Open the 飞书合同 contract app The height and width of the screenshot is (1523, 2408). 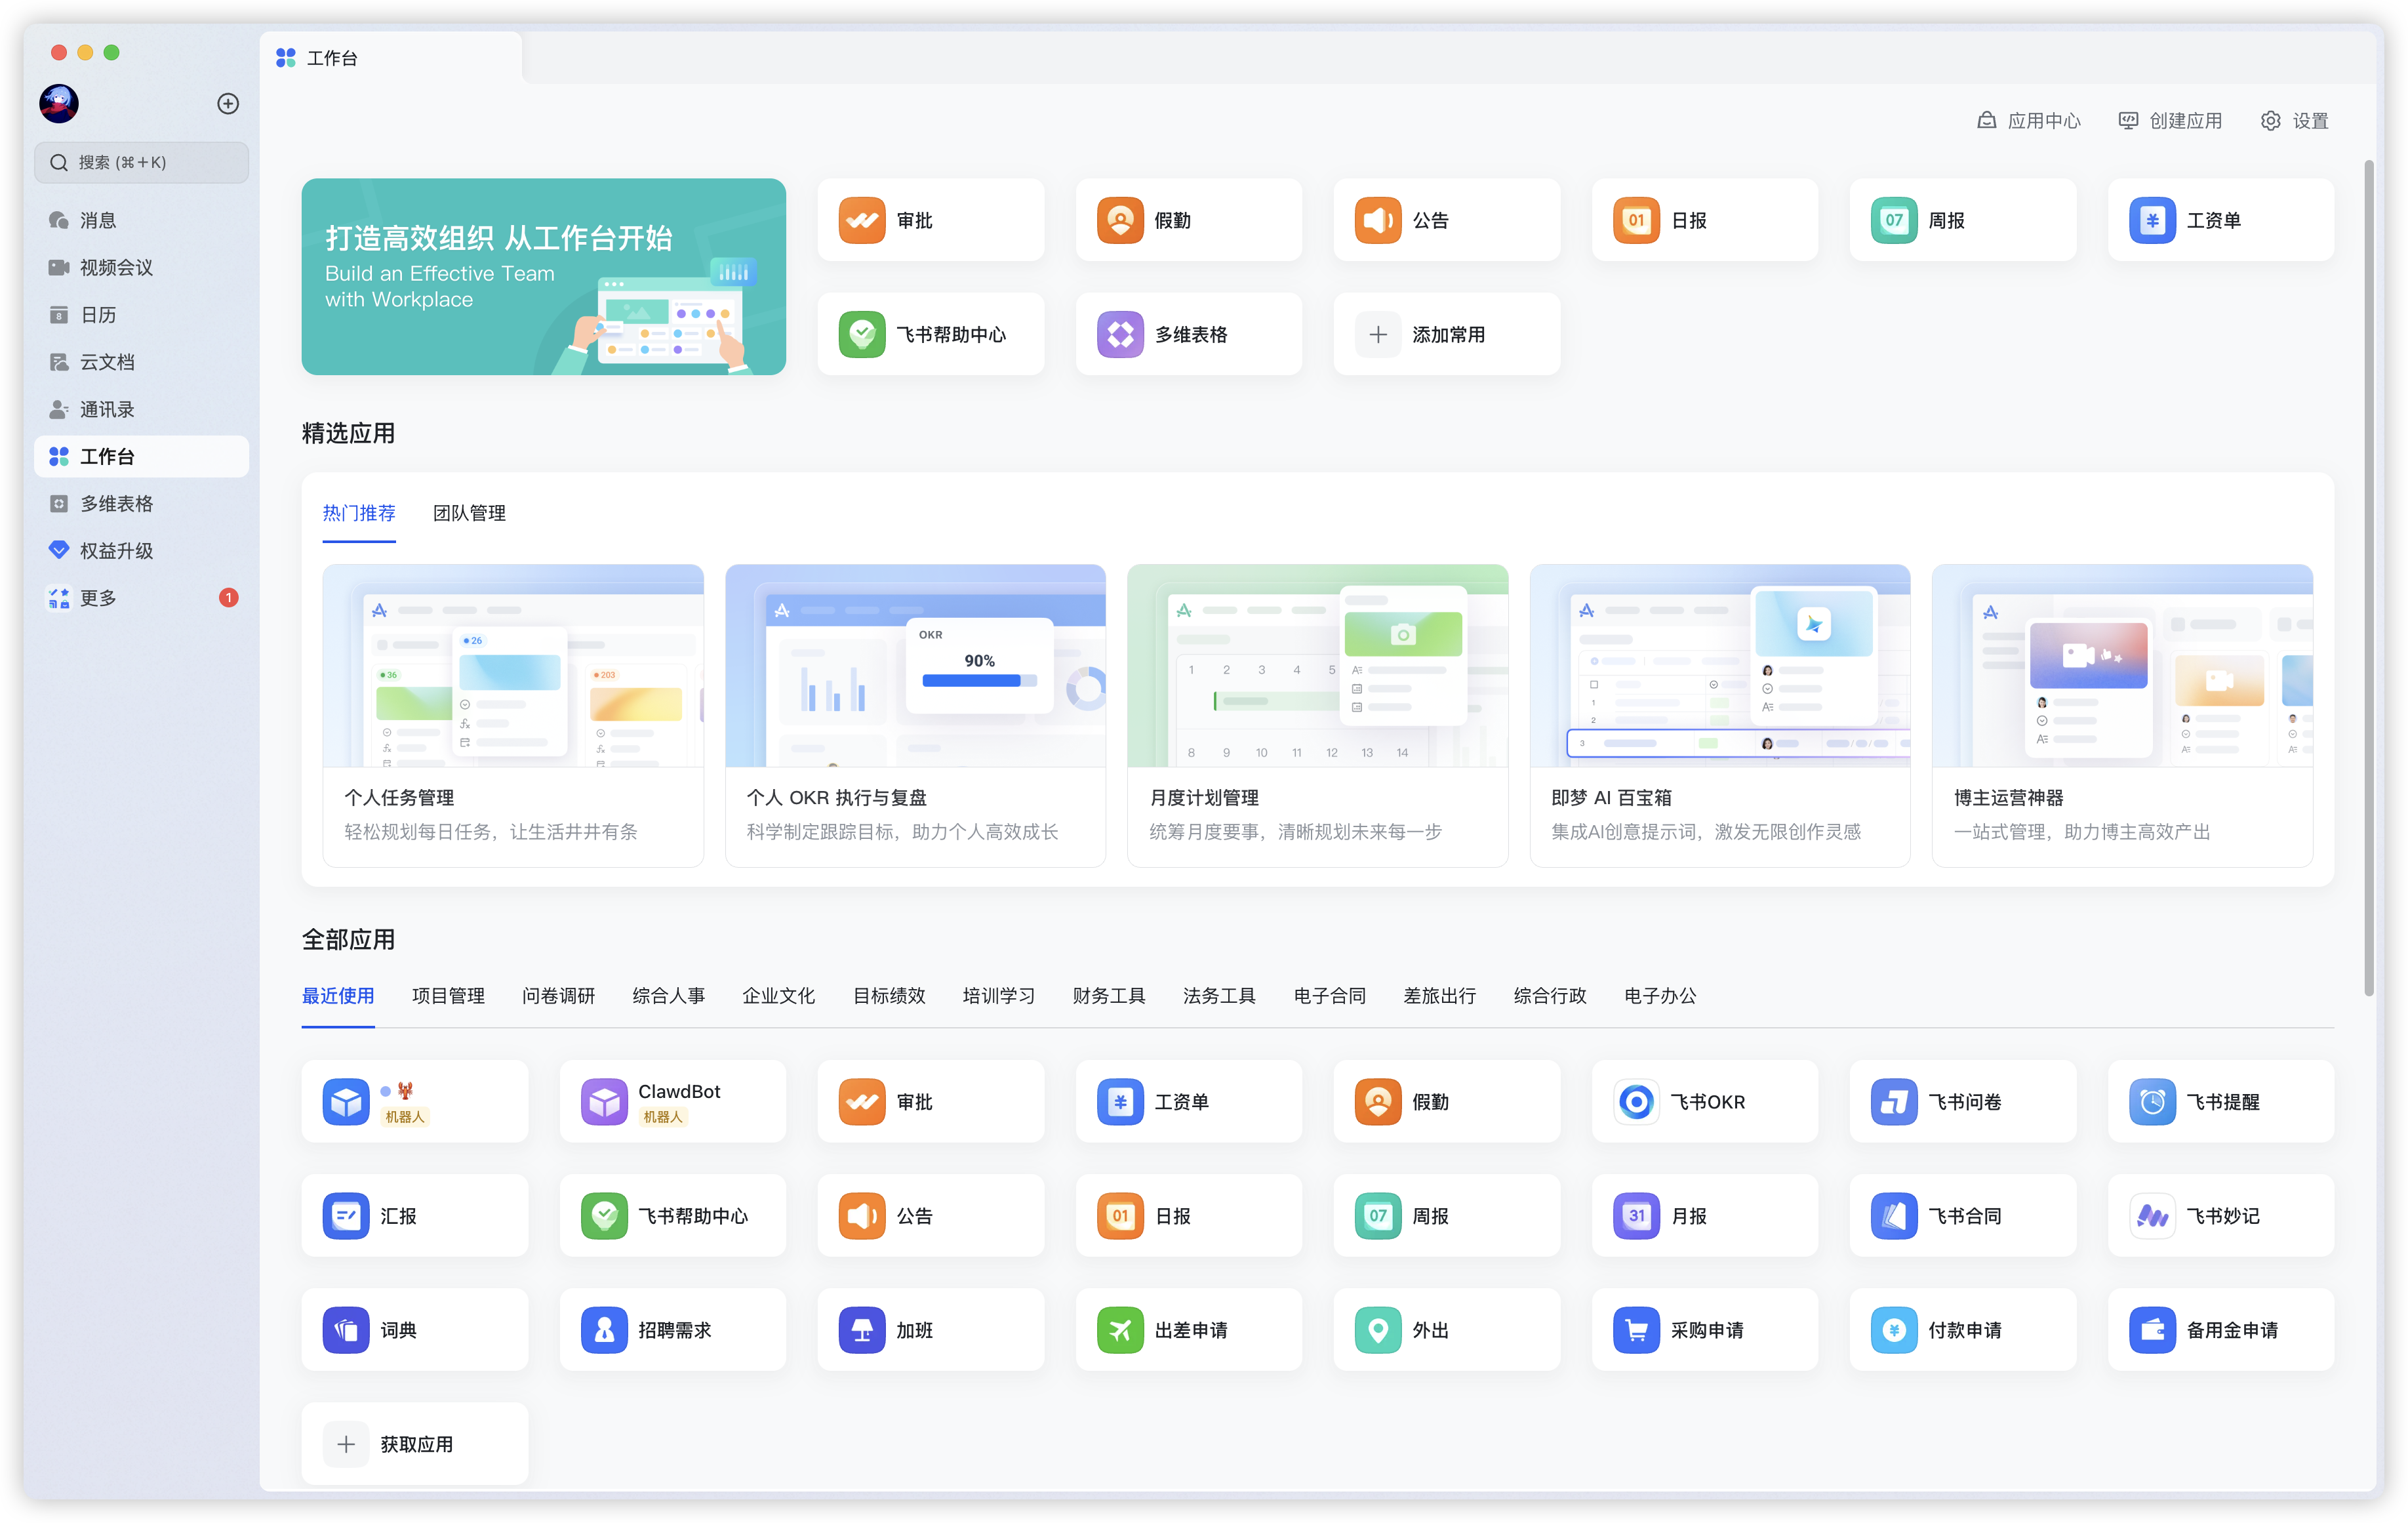click(x=1894, y=1215)
